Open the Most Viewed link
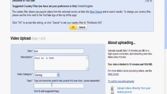 pos(96,12)
